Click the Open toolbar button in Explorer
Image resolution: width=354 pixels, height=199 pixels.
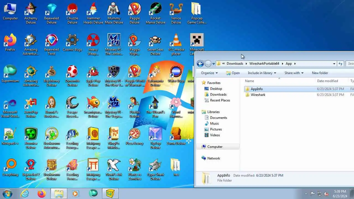[x=233, y=73]
